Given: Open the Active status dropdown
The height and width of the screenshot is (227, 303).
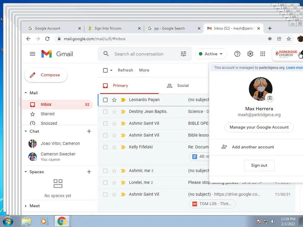Looking at the screenshot, I should click(x=211, y=54).
